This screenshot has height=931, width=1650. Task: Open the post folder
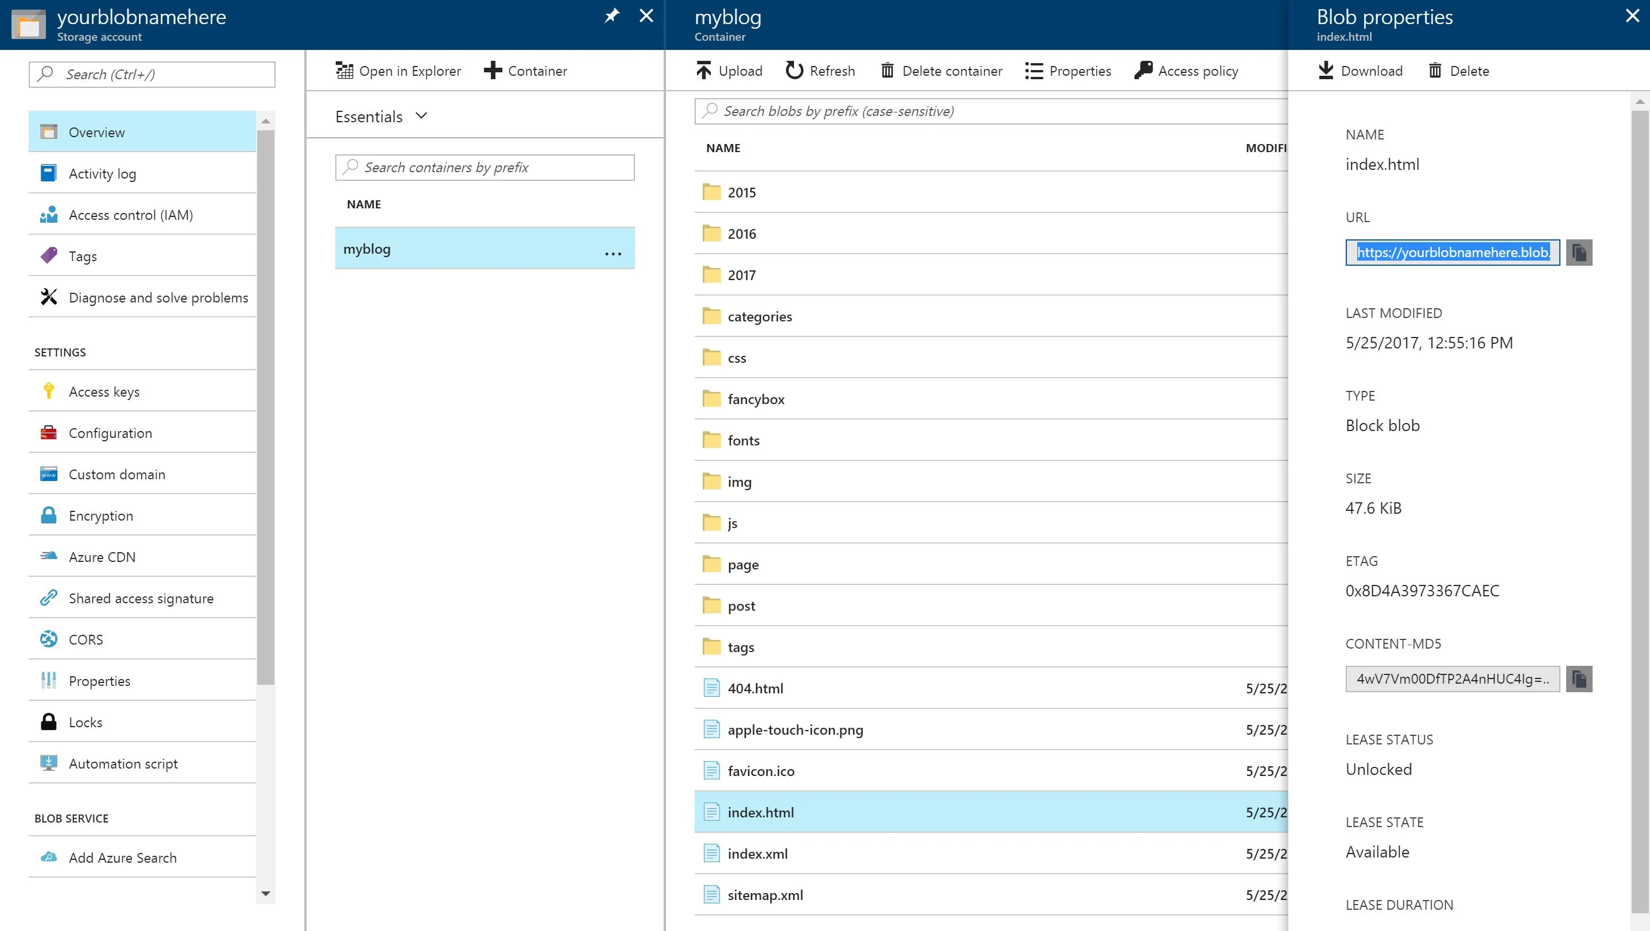(991, 605)
